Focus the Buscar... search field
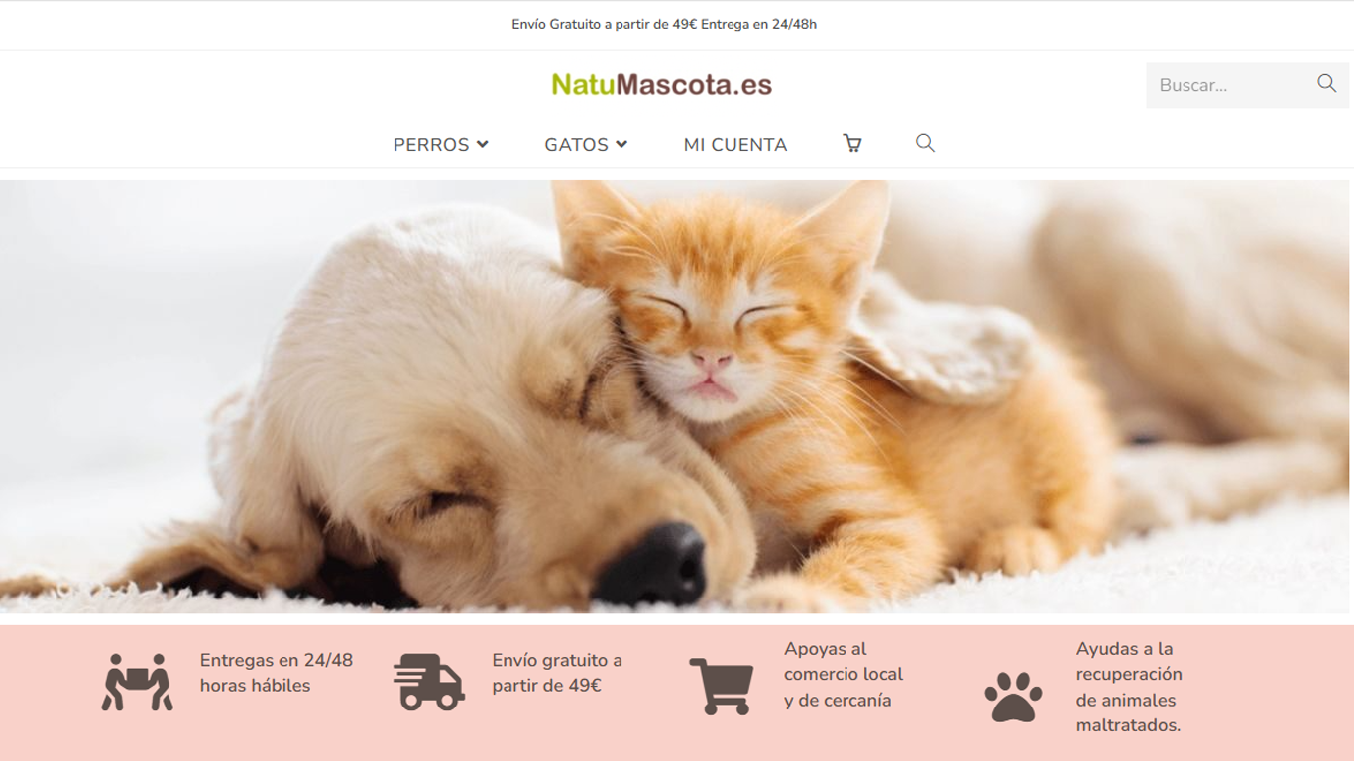The image size is (1354, 761). pos(1229,85)
